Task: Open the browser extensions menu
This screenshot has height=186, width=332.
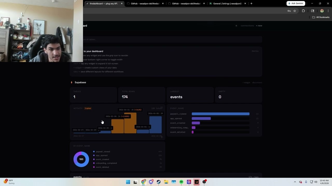Action: click(303, 11)
